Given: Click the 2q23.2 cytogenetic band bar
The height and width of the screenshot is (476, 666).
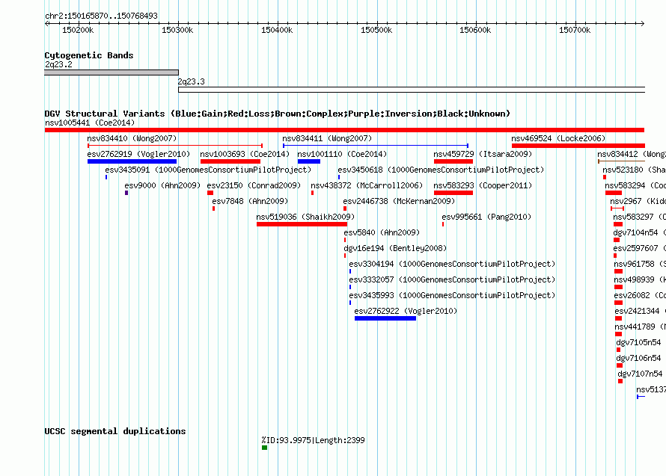Looking at the screenshot, I should tap(111, 72).
